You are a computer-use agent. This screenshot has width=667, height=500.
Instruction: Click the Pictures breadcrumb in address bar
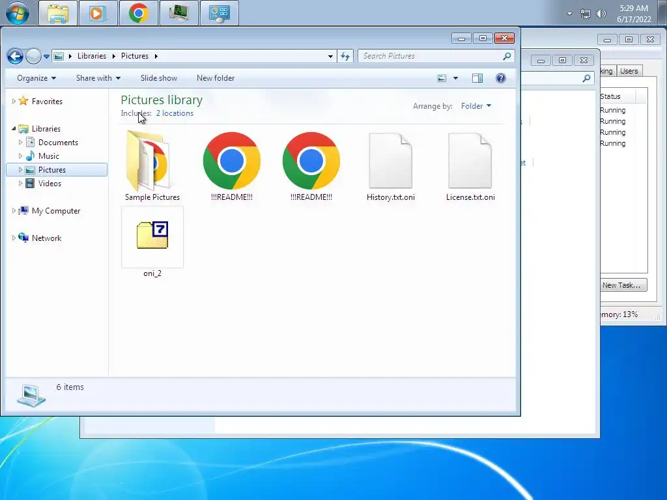pos(135,56)
